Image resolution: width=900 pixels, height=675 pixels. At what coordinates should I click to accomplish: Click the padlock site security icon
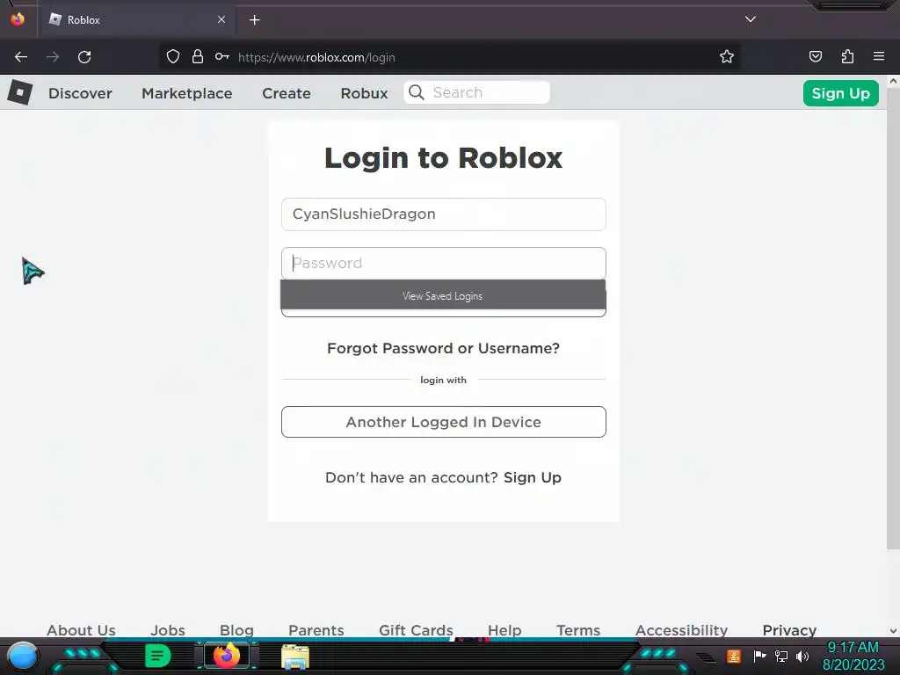pyautogui.click(x=198, y=56)
